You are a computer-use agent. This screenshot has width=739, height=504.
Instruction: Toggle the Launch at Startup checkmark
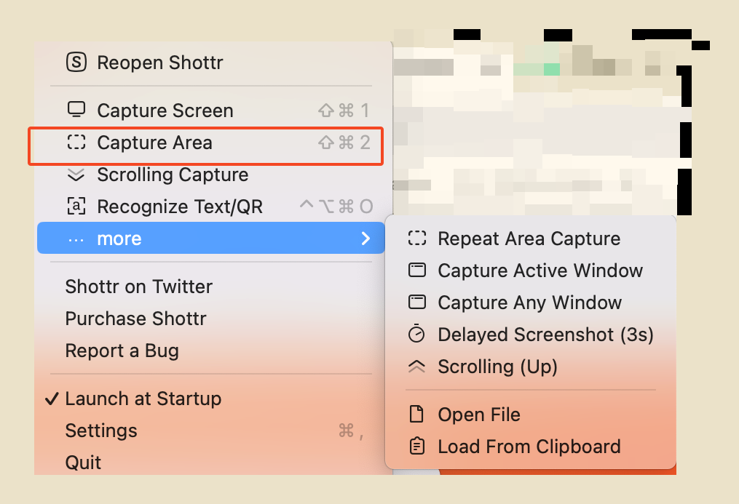[x=52, y=399]
